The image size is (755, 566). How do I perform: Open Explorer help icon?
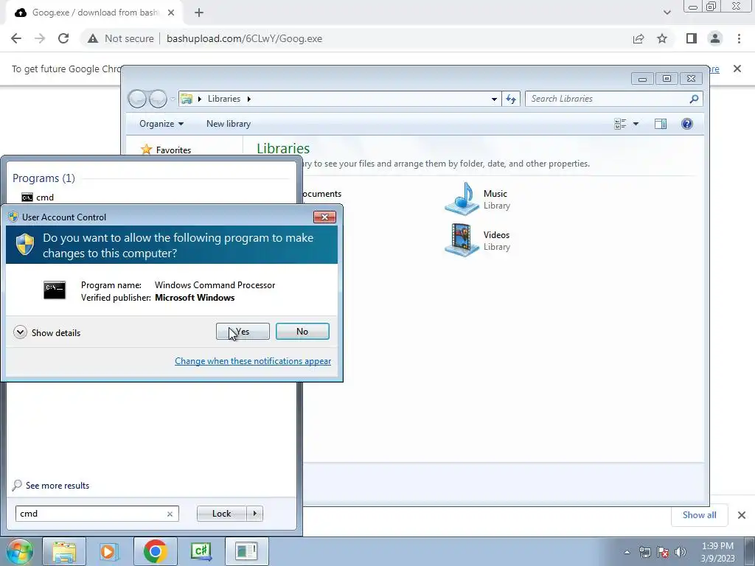coord(687,124)
